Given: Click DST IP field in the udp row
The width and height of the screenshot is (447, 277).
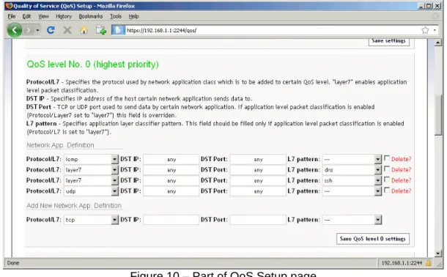Looking at the screenshot, I should [x=171, y=191].
